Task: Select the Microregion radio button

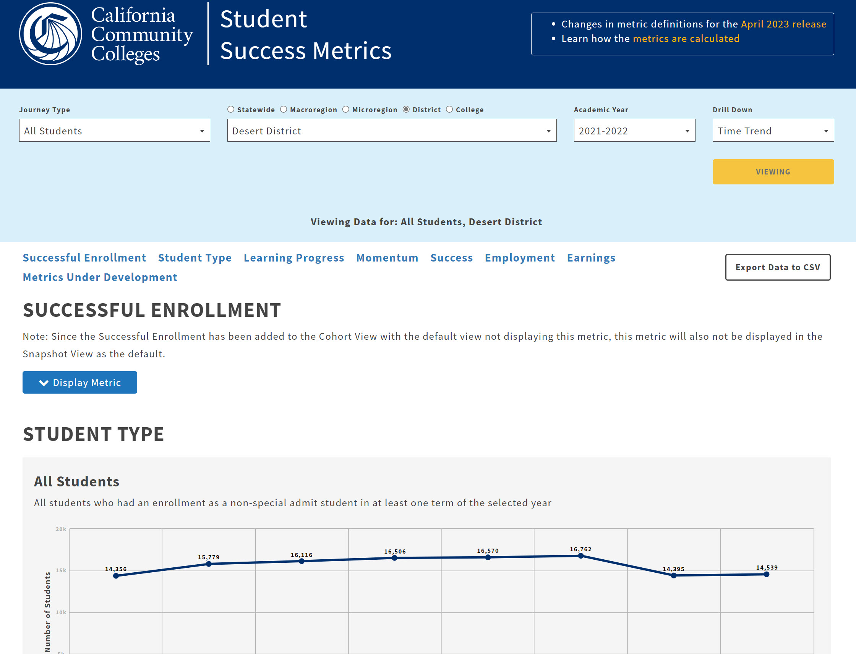Action: pyautogui.click(x=345, y=110)
